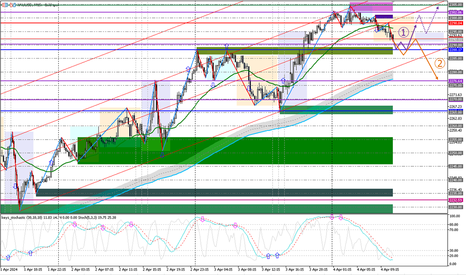This screenshot has width=466, height=275.
Task: Click the stochastic 30.00 scale value
Action: coord(453,251)
